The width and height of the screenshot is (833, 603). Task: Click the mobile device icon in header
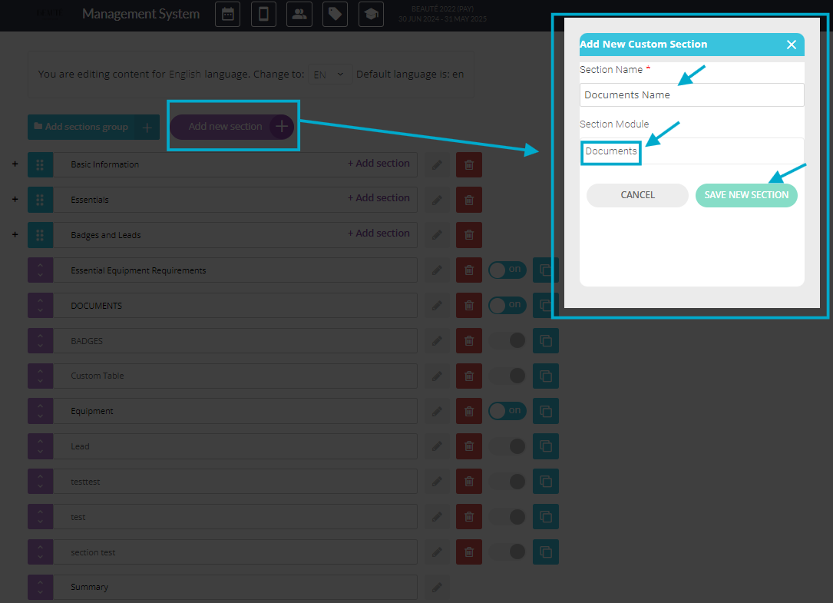tap(263, 15)
